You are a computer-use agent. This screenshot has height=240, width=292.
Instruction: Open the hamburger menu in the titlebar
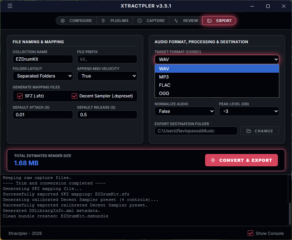pyautogui.click(x=10, y=6)
